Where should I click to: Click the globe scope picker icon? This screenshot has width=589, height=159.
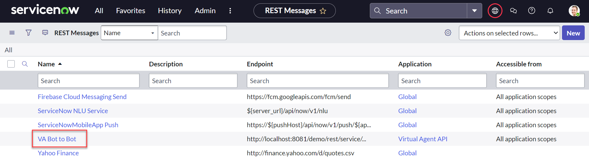(495, 11)
